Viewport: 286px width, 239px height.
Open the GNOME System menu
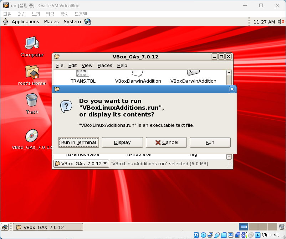[x=72, y=22]
